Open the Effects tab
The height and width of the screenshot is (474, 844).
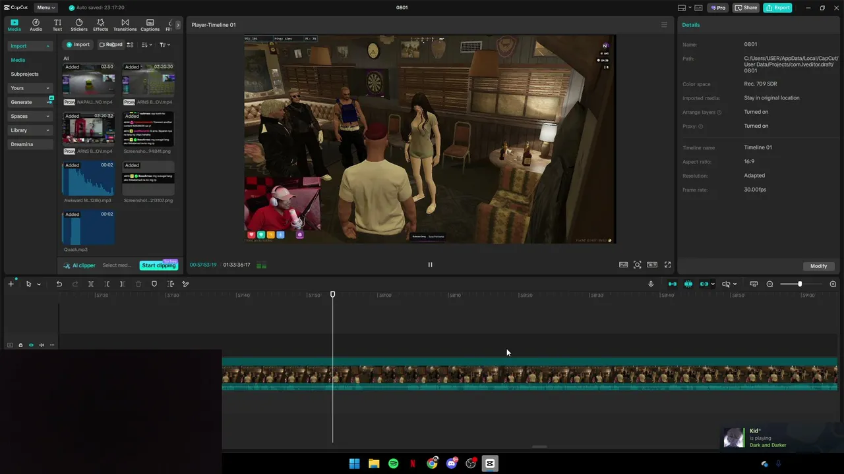point(100,25)
